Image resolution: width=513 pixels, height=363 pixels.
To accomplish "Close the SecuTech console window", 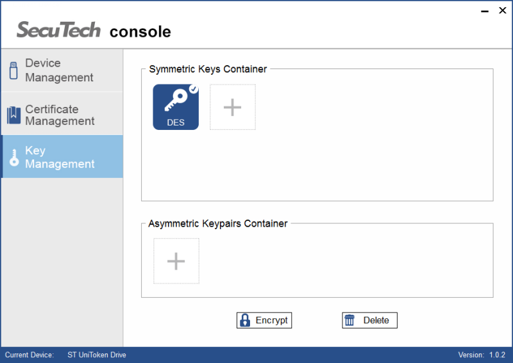I will [503, 10].
